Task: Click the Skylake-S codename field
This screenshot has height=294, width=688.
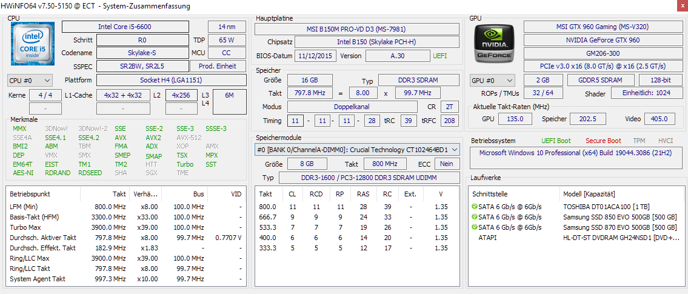Action: pyautogui.click(x=142, y=53)
